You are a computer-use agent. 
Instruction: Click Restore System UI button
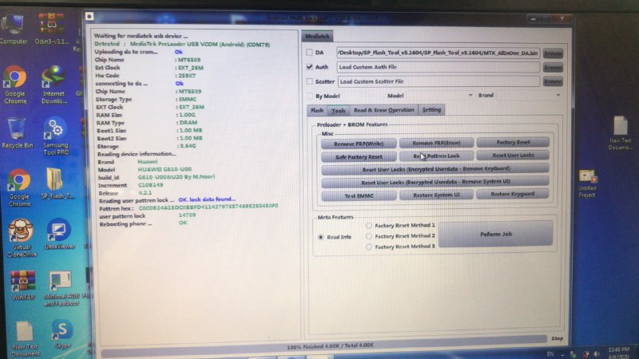click(x=436, y=195)
